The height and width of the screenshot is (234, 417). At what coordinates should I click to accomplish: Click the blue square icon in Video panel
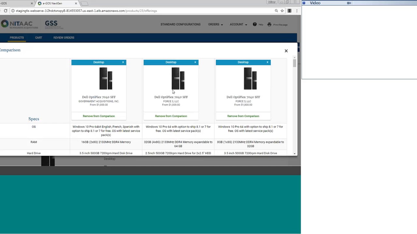click(x=304, y=3)
